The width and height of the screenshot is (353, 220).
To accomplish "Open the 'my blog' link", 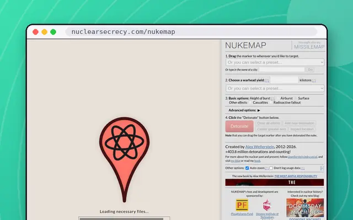I will 236,161.
